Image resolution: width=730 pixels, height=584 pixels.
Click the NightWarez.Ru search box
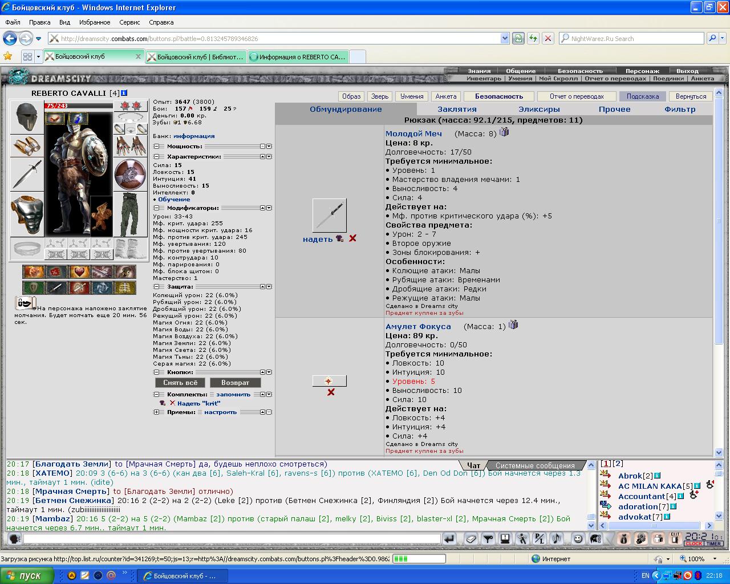click(x=631, y=38)
